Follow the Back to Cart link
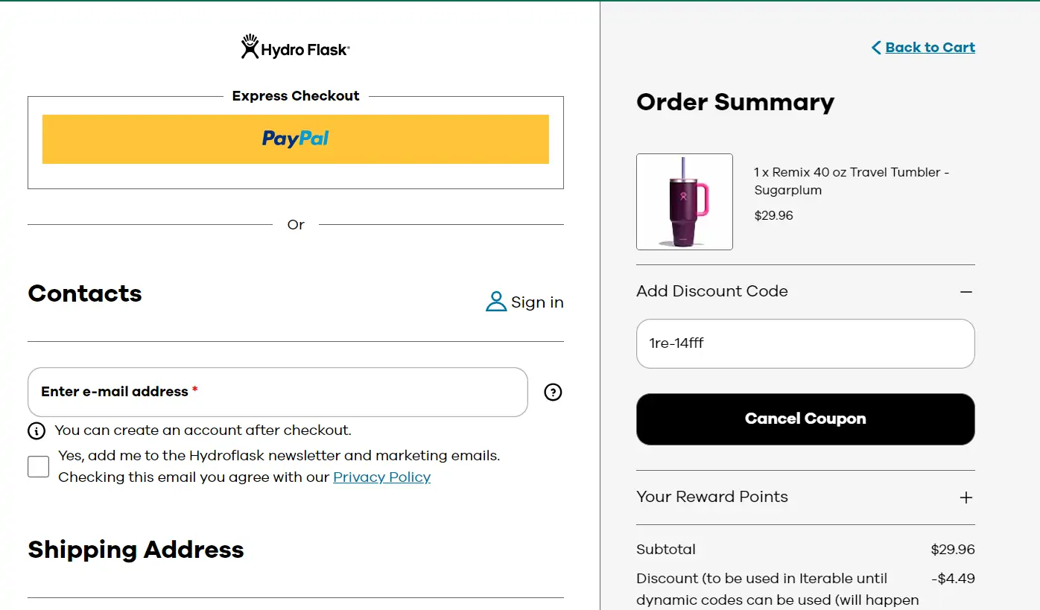This screenshot has width=1040, height=610. (930, 48)
